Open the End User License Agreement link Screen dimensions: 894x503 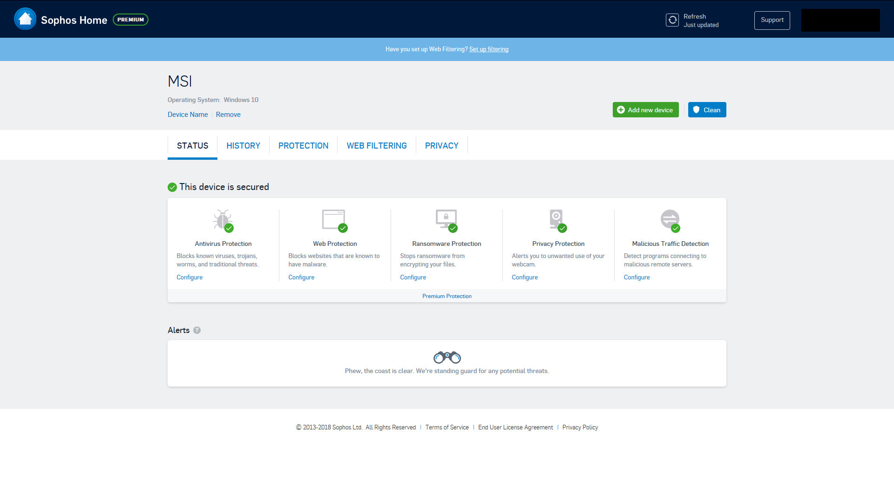515,428
